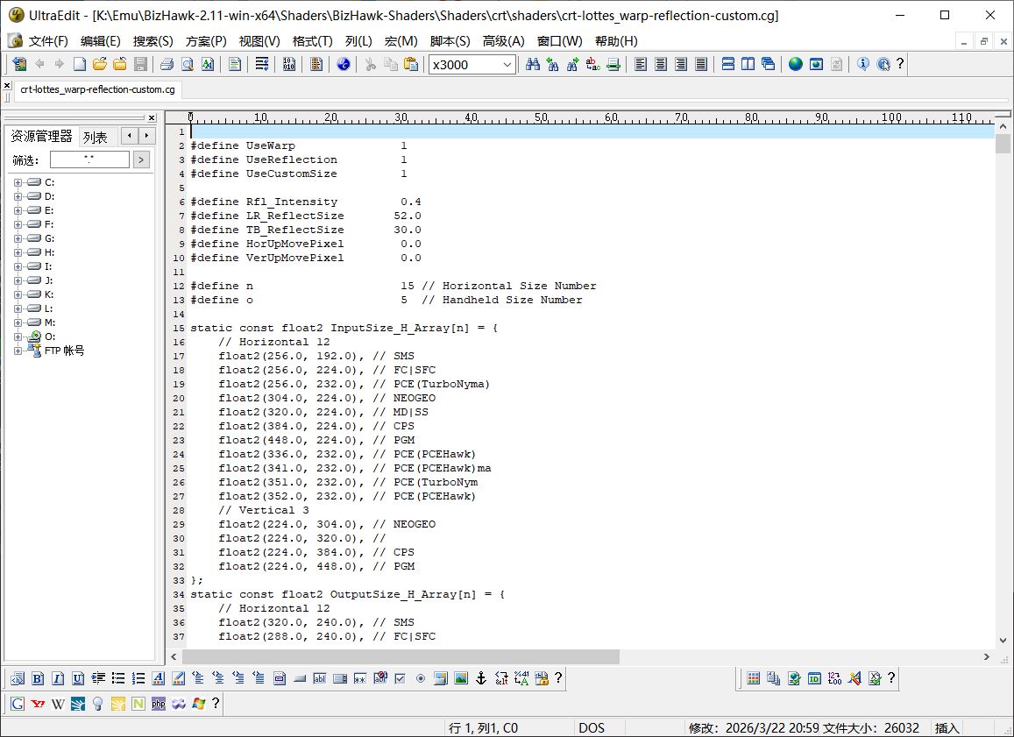Switch to the 列表 panel tab
The width and height of the screenshot is (1014, 737).
click(95, 137)
